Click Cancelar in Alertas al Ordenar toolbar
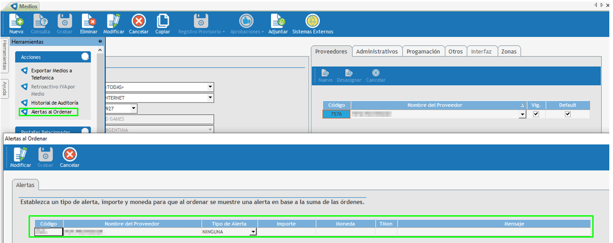This screenshot has height=243, width=613. coord(70,154)
